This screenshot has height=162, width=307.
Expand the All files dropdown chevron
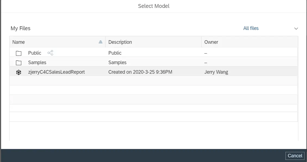(x=296, y=29)
